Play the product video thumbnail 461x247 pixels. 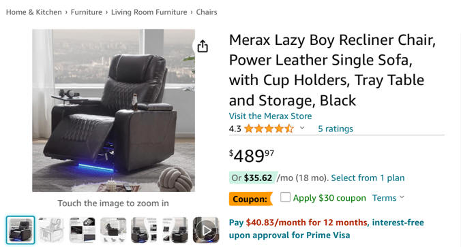pos(206,230)
